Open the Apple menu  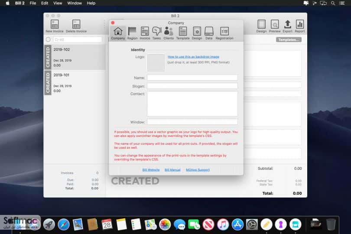(8, 3)
